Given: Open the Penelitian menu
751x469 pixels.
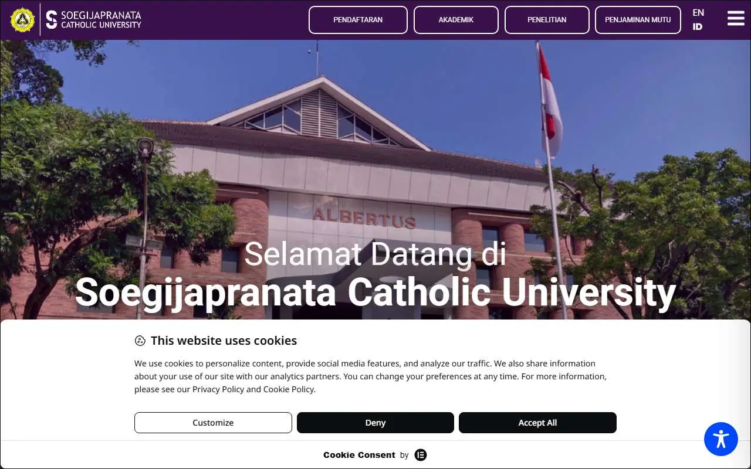Looking at the screenshot, I should coord(547,20).
